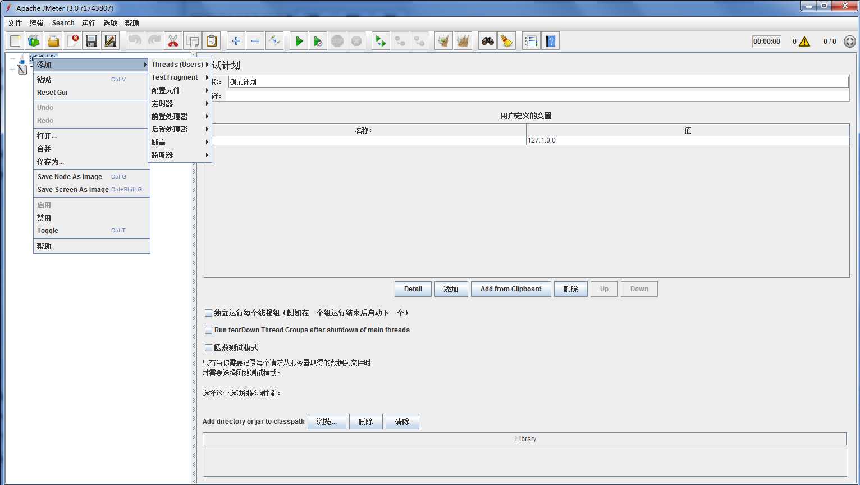Viewport: 860px width, 485px height.
Task: Open the 帮助 menu in menu bar
Action: click(x=132, y=23)
